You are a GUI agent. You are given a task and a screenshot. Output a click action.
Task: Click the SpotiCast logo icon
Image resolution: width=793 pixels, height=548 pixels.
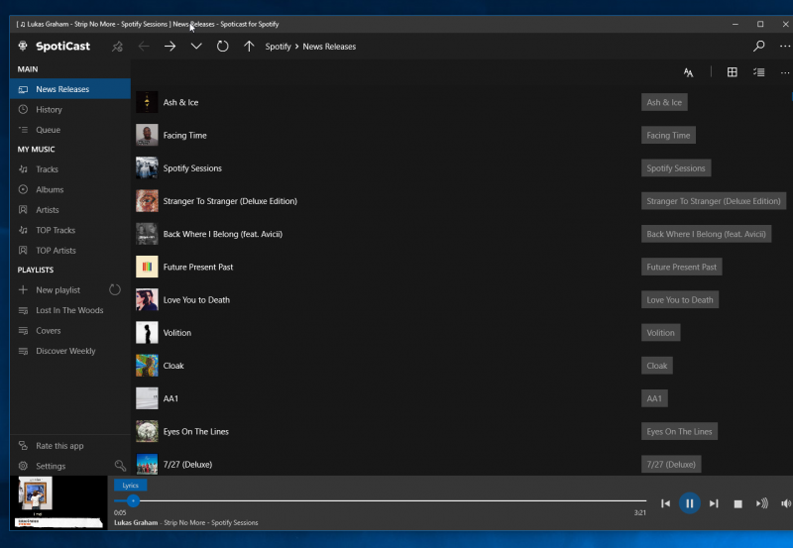[x=23, y=46]
